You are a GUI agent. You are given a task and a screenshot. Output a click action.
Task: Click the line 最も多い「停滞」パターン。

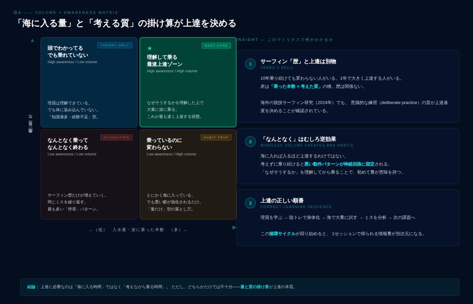tap(74, 209)
